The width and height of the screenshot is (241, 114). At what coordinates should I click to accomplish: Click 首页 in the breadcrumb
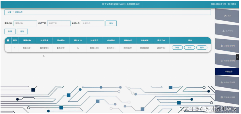[x=9, y=12]
